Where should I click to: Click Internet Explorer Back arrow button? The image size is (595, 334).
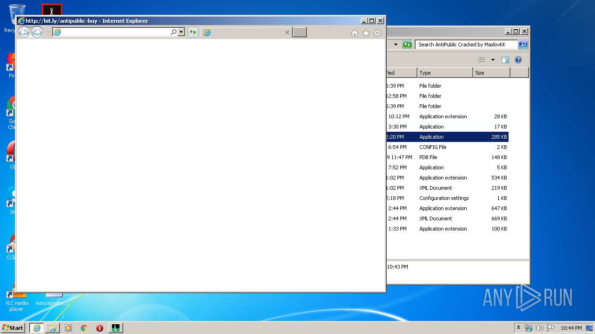pyautogui.click(x=24, y=32)
